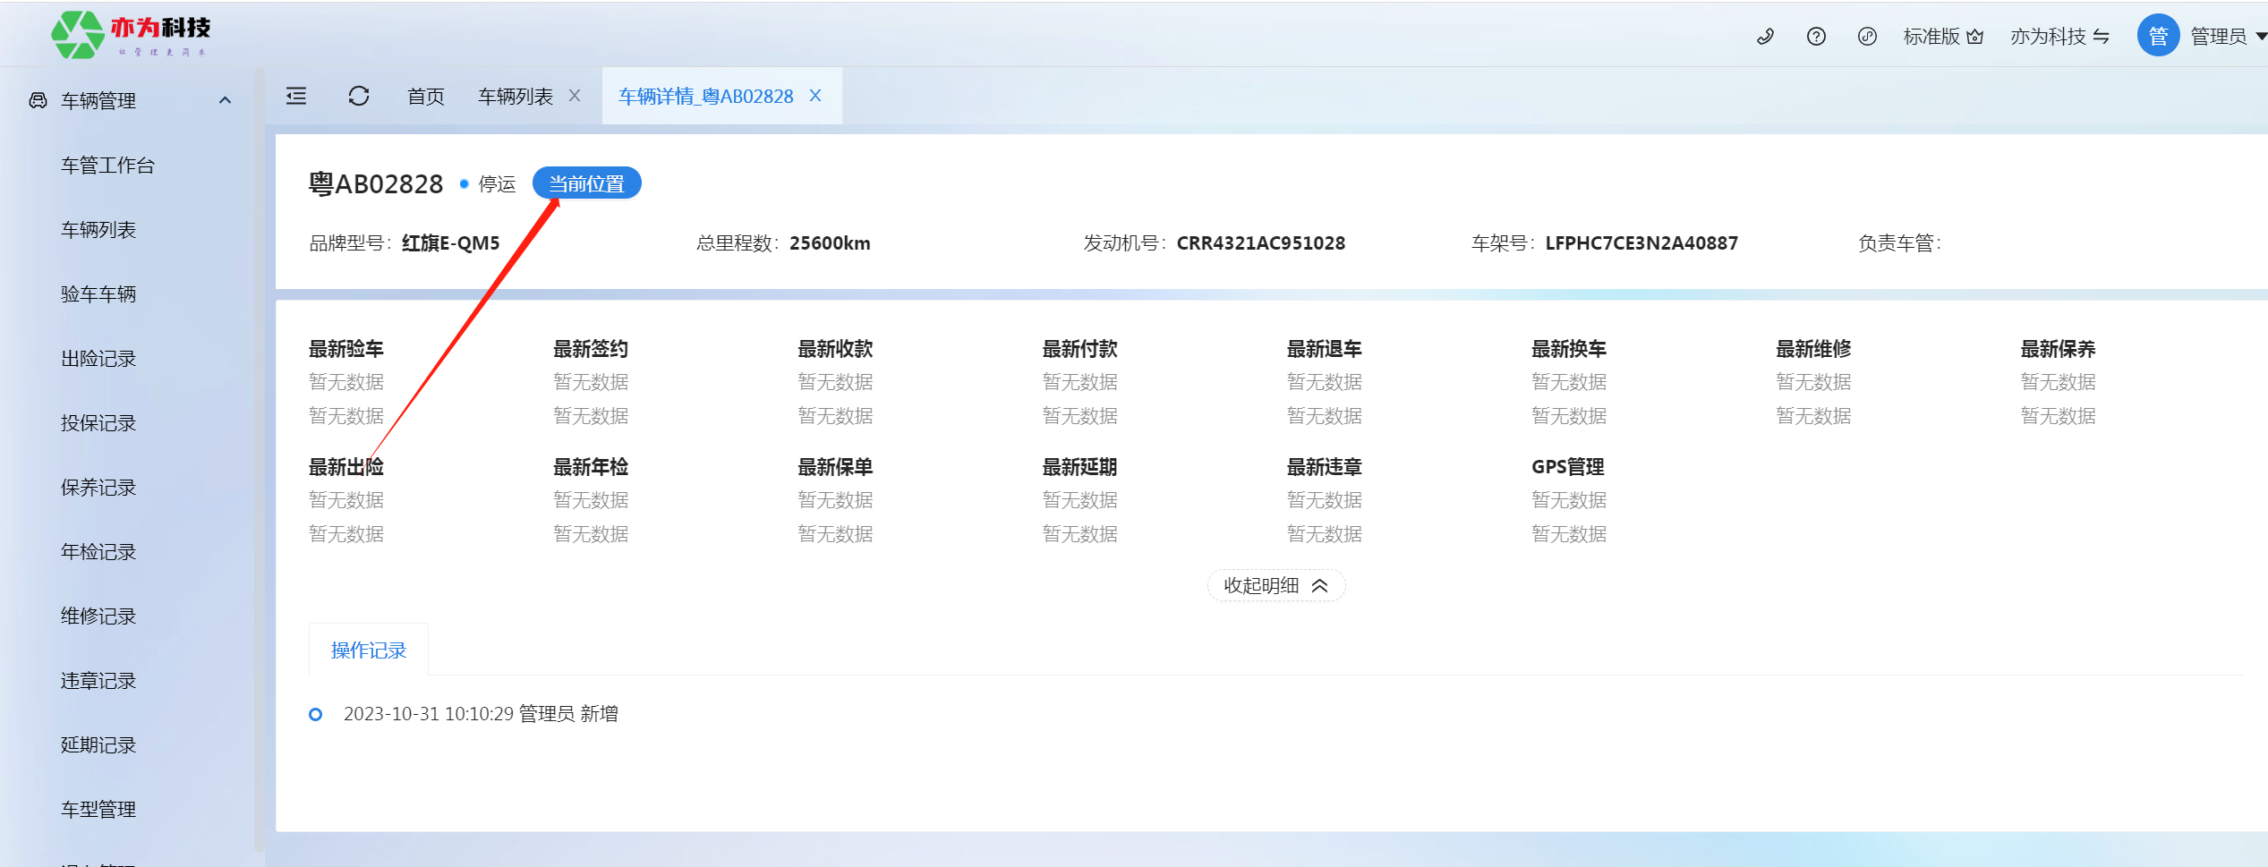
Task: Click the blue 管 user avatar
Action: (2158, 36)
